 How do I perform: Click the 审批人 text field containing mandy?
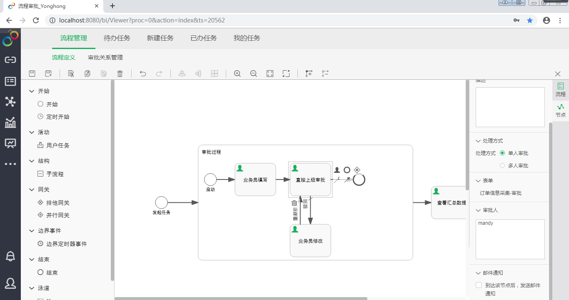510,239
